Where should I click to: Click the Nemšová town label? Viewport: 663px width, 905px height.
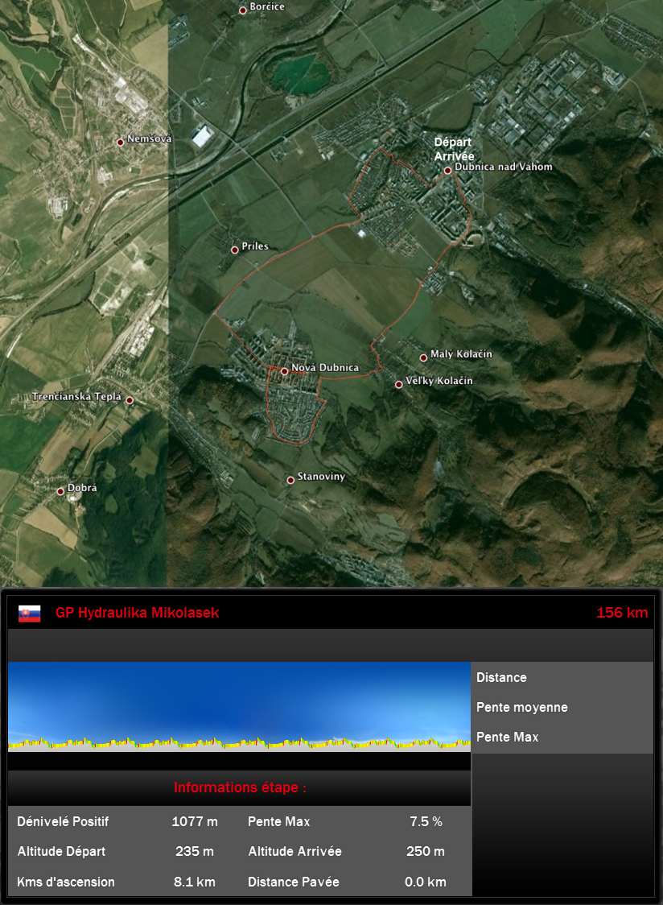tap(150, 138)
